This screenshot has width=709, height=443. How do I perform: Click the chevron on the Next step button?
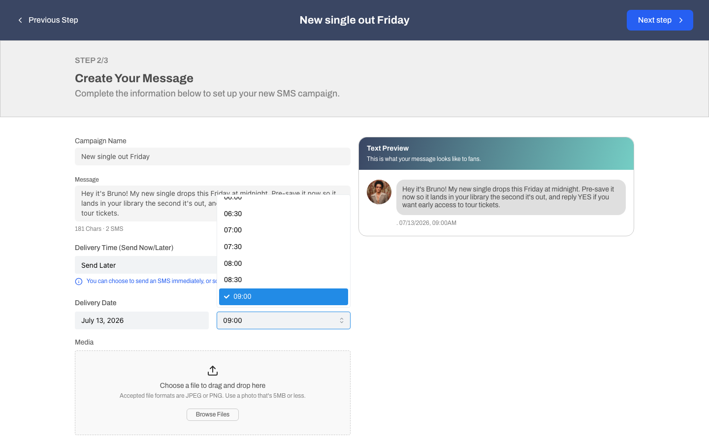[681, 20]
